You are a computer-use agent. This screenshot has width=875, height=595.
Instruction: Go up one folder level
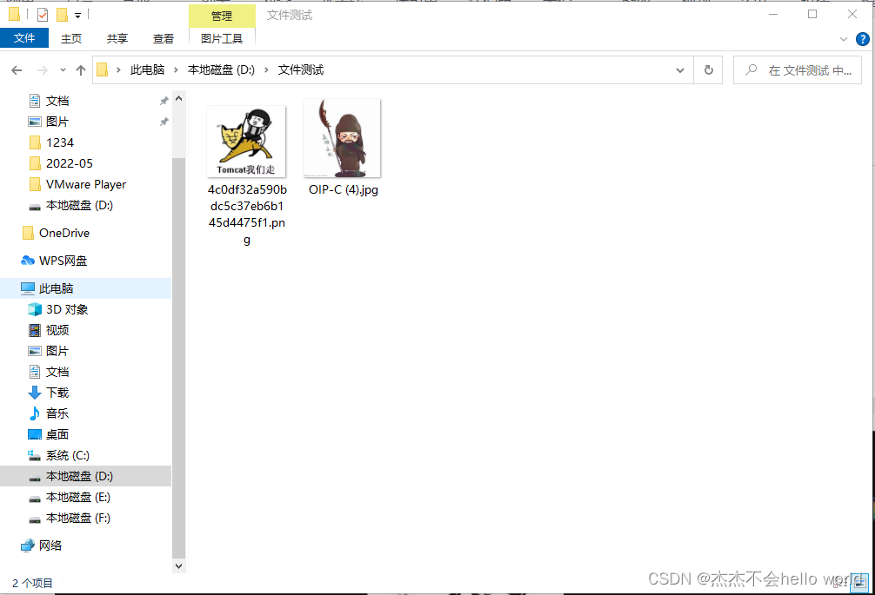(x=81, y=70)
